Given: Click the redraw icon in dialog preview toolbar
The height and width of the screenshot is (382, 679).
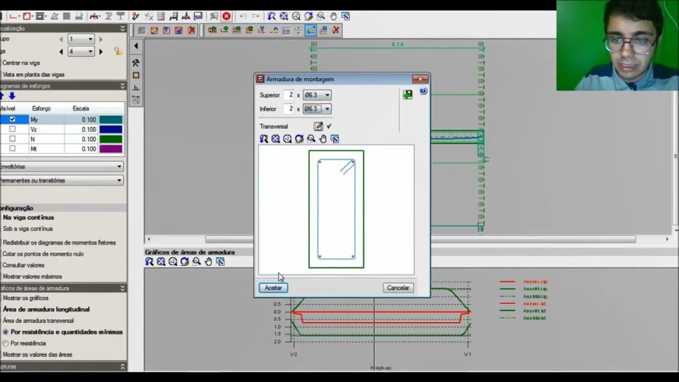Looking at the screenshot, I should click(x=299, y=139).
